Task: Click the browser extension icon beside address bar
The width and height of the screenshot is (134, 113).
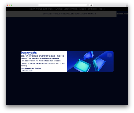Action: (91, 5)
